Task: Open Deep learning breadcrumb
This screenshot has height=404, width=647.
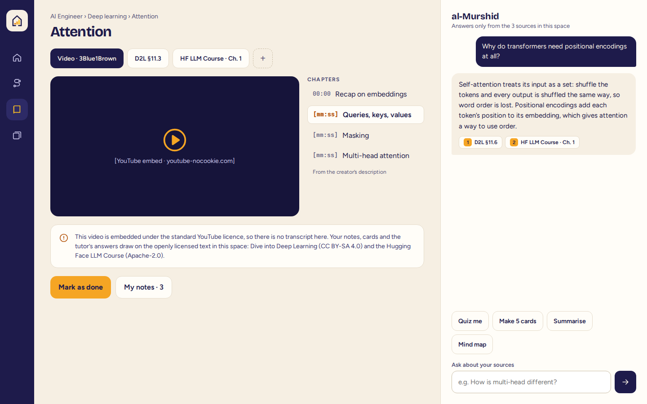Action: pos(107,16)
